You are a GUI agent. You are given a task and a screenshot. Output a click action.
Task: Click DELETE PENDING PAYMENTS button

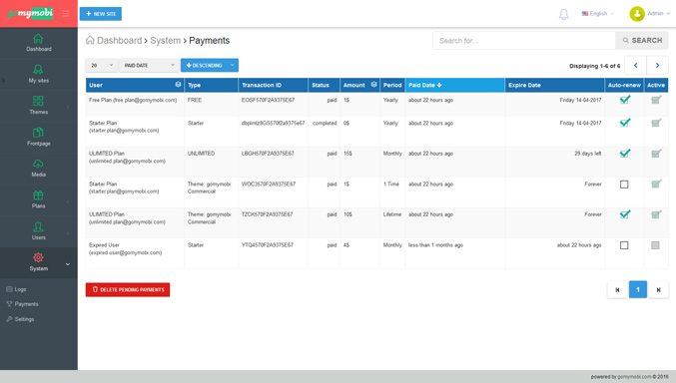tap(128, 290)
